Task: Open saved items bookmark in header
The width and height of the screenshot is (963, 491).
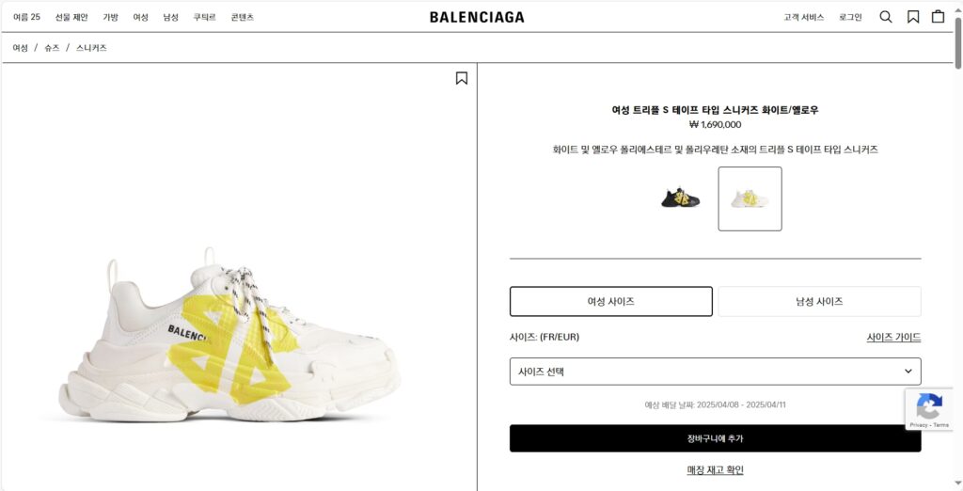Action: (913, 17)
